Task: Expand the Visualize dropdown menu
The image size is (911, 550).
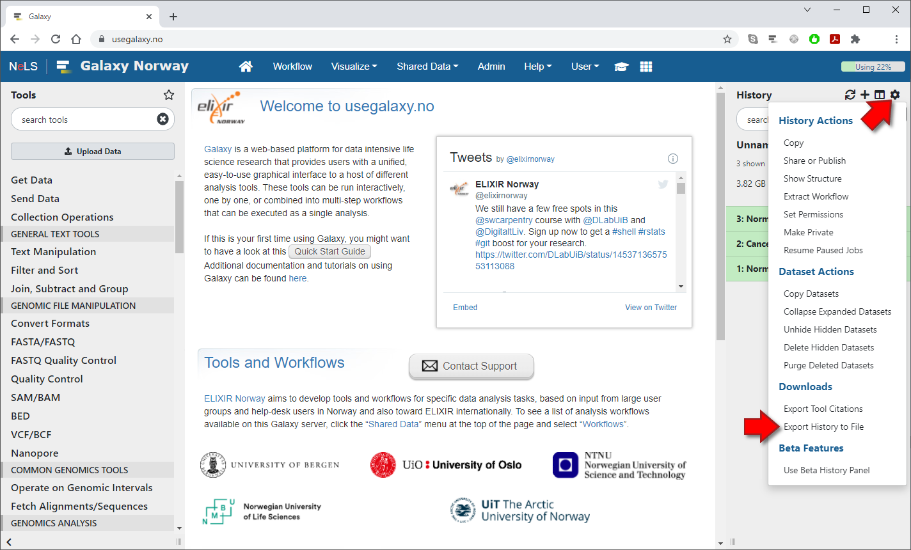Action: (354, 67)
